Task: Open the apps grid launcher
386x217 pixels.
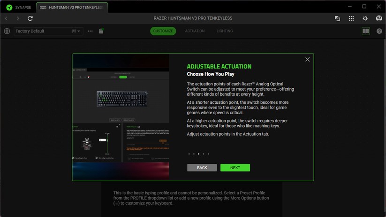Action: click(351, 18)
